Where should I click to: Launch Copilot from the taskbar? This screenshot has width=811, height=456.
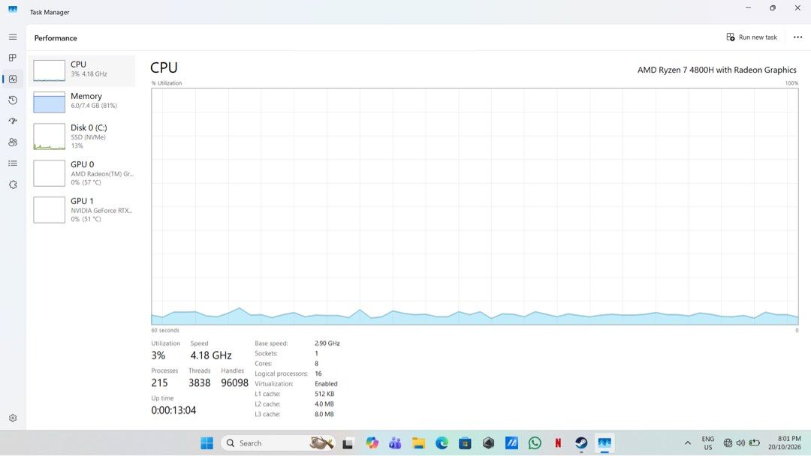click(x=372, y=443)
